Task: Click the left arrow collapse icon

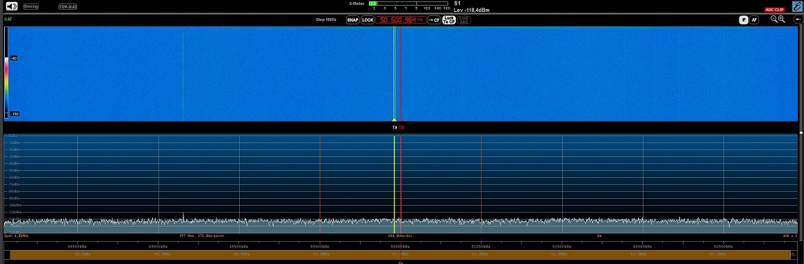Action: (798, 19)
